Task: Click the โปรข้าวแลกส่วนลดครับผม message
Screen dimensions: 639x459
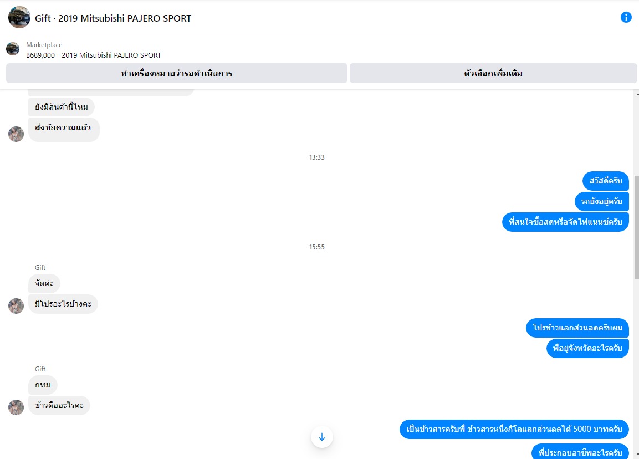Action: 577,328
